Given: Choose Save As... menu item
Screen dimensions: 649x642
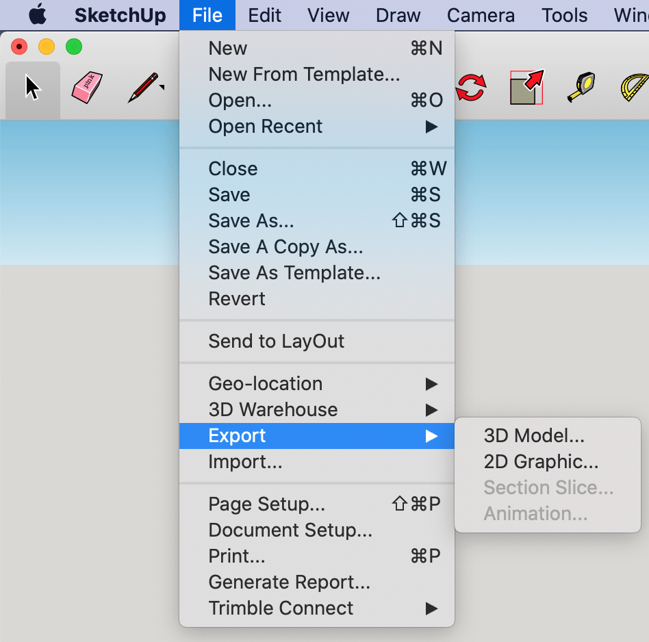Looking at the screenshot, I should [x=317, y=220].
